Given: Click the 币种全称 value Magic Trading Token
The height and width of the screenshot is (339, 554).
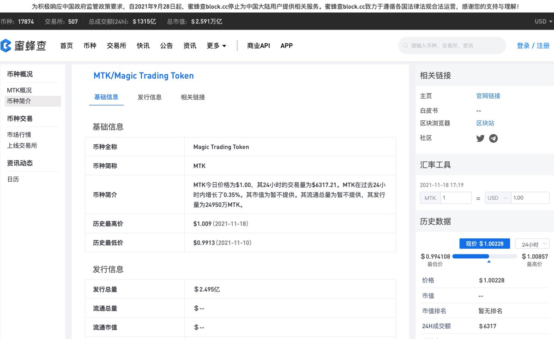Looking at the screenshot, I should click(x=221, y=147).
